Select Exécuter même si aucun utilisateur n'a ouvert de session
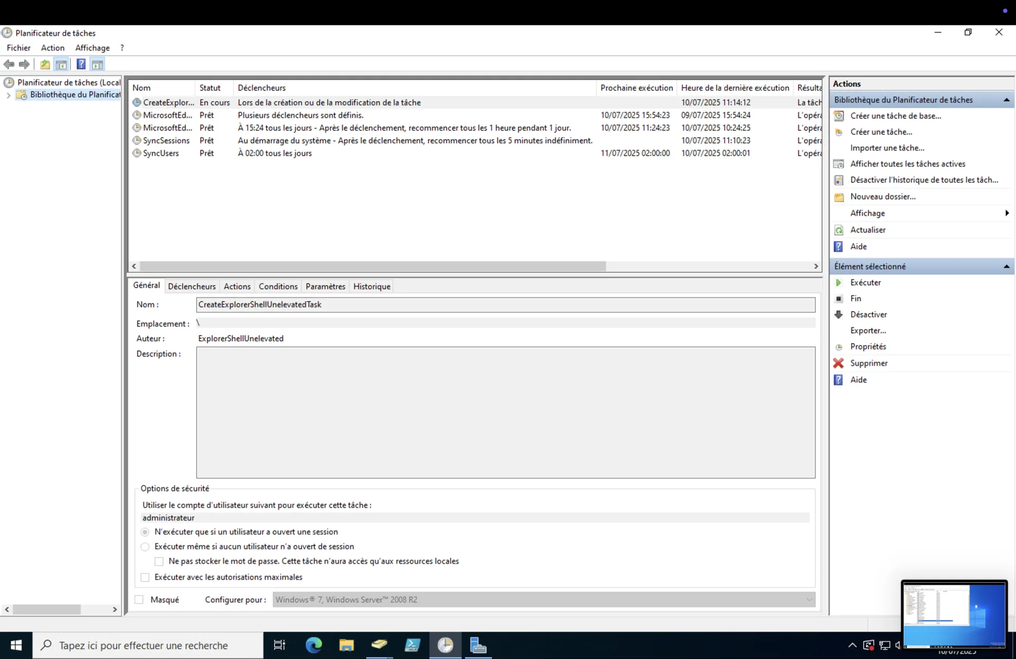Viewport: 1016px width, 659px height. point(145,547)
